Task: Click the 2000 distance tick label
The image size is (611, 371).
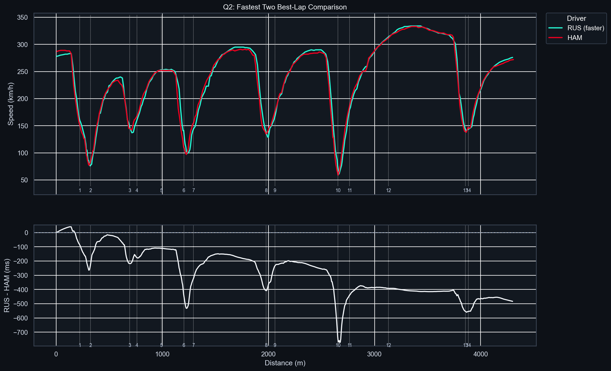Action: 268,354
